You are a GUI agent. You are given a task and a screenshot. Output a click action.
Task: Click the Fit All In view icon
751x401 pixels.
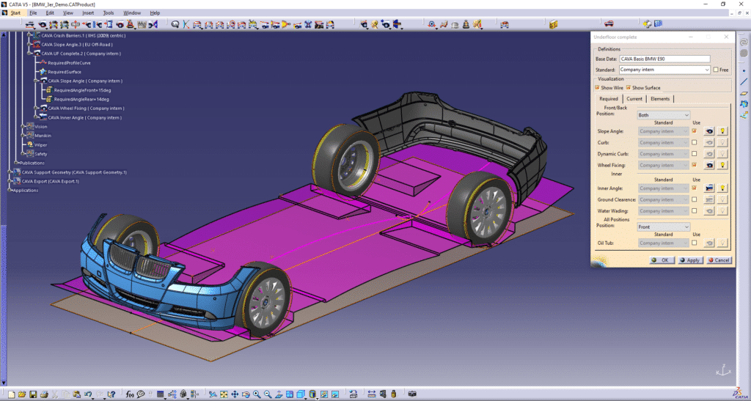(224, 394)
